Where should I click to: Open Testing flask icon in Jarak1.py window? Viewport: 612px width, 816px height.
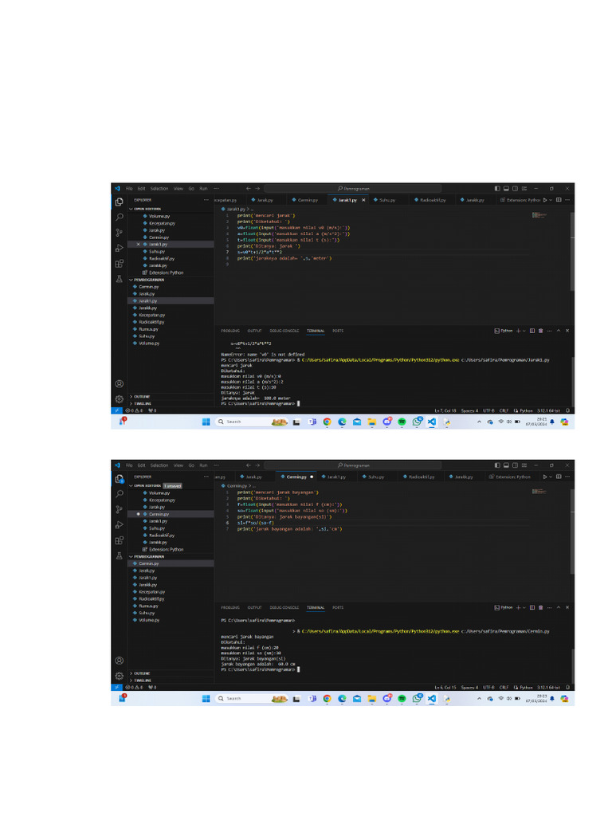119,279
